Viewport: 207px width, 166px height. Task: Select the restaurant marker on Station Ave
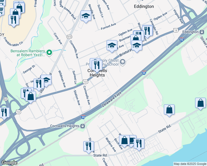[89, 147]
